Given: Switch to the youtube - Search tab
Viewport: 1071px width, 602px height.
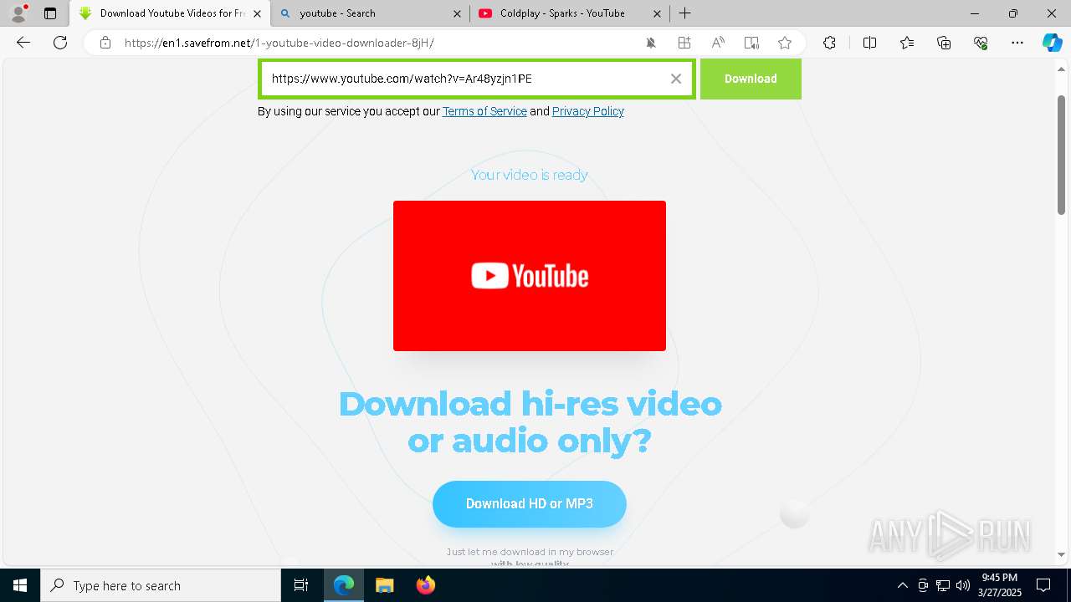Looking at the screenshot, I should tap(370, 13).
